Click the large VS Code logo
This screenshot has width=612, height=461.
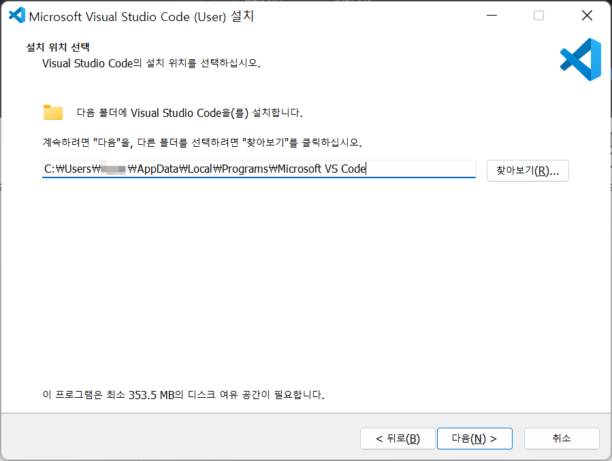pyautogui.click(x=581, y=59)
